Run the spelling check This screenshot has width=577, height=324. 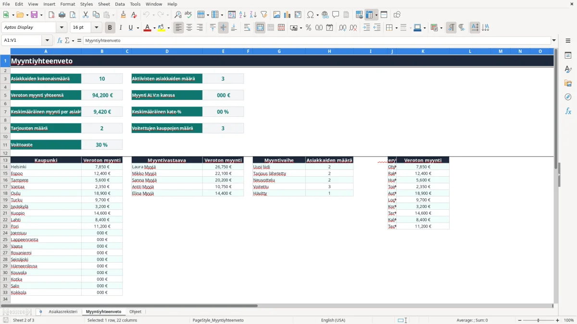coord(188,15)
